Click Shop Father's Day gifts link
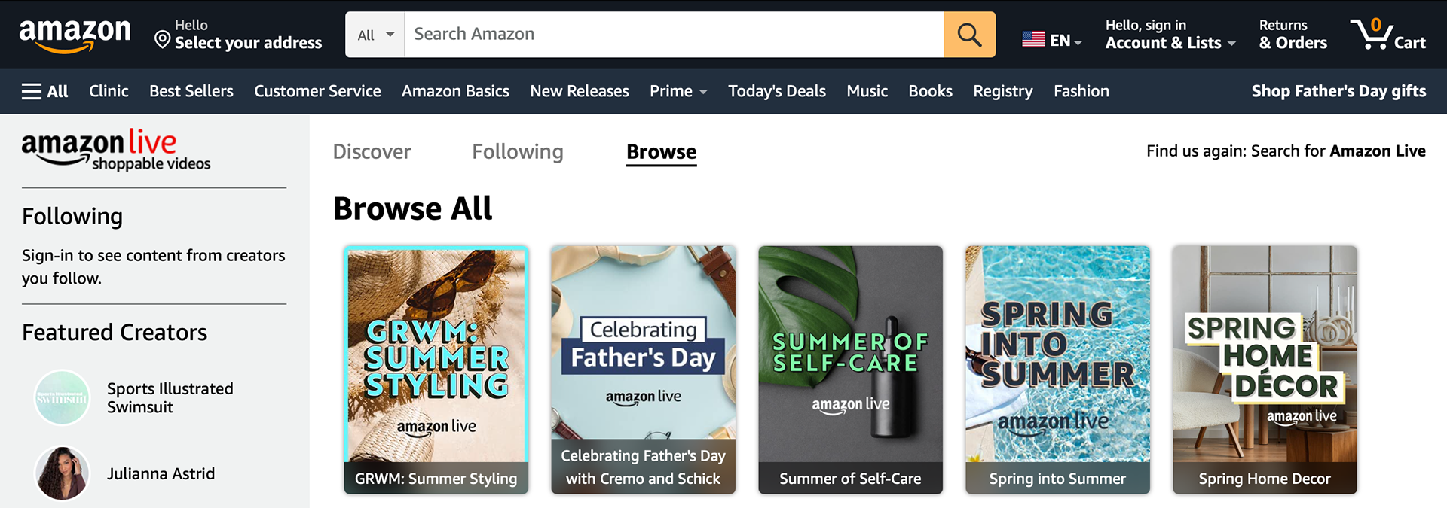This screenshot has height=508, width=1447. tap(1338, 91)
